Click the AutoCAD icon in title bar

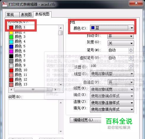click(5, 4)
